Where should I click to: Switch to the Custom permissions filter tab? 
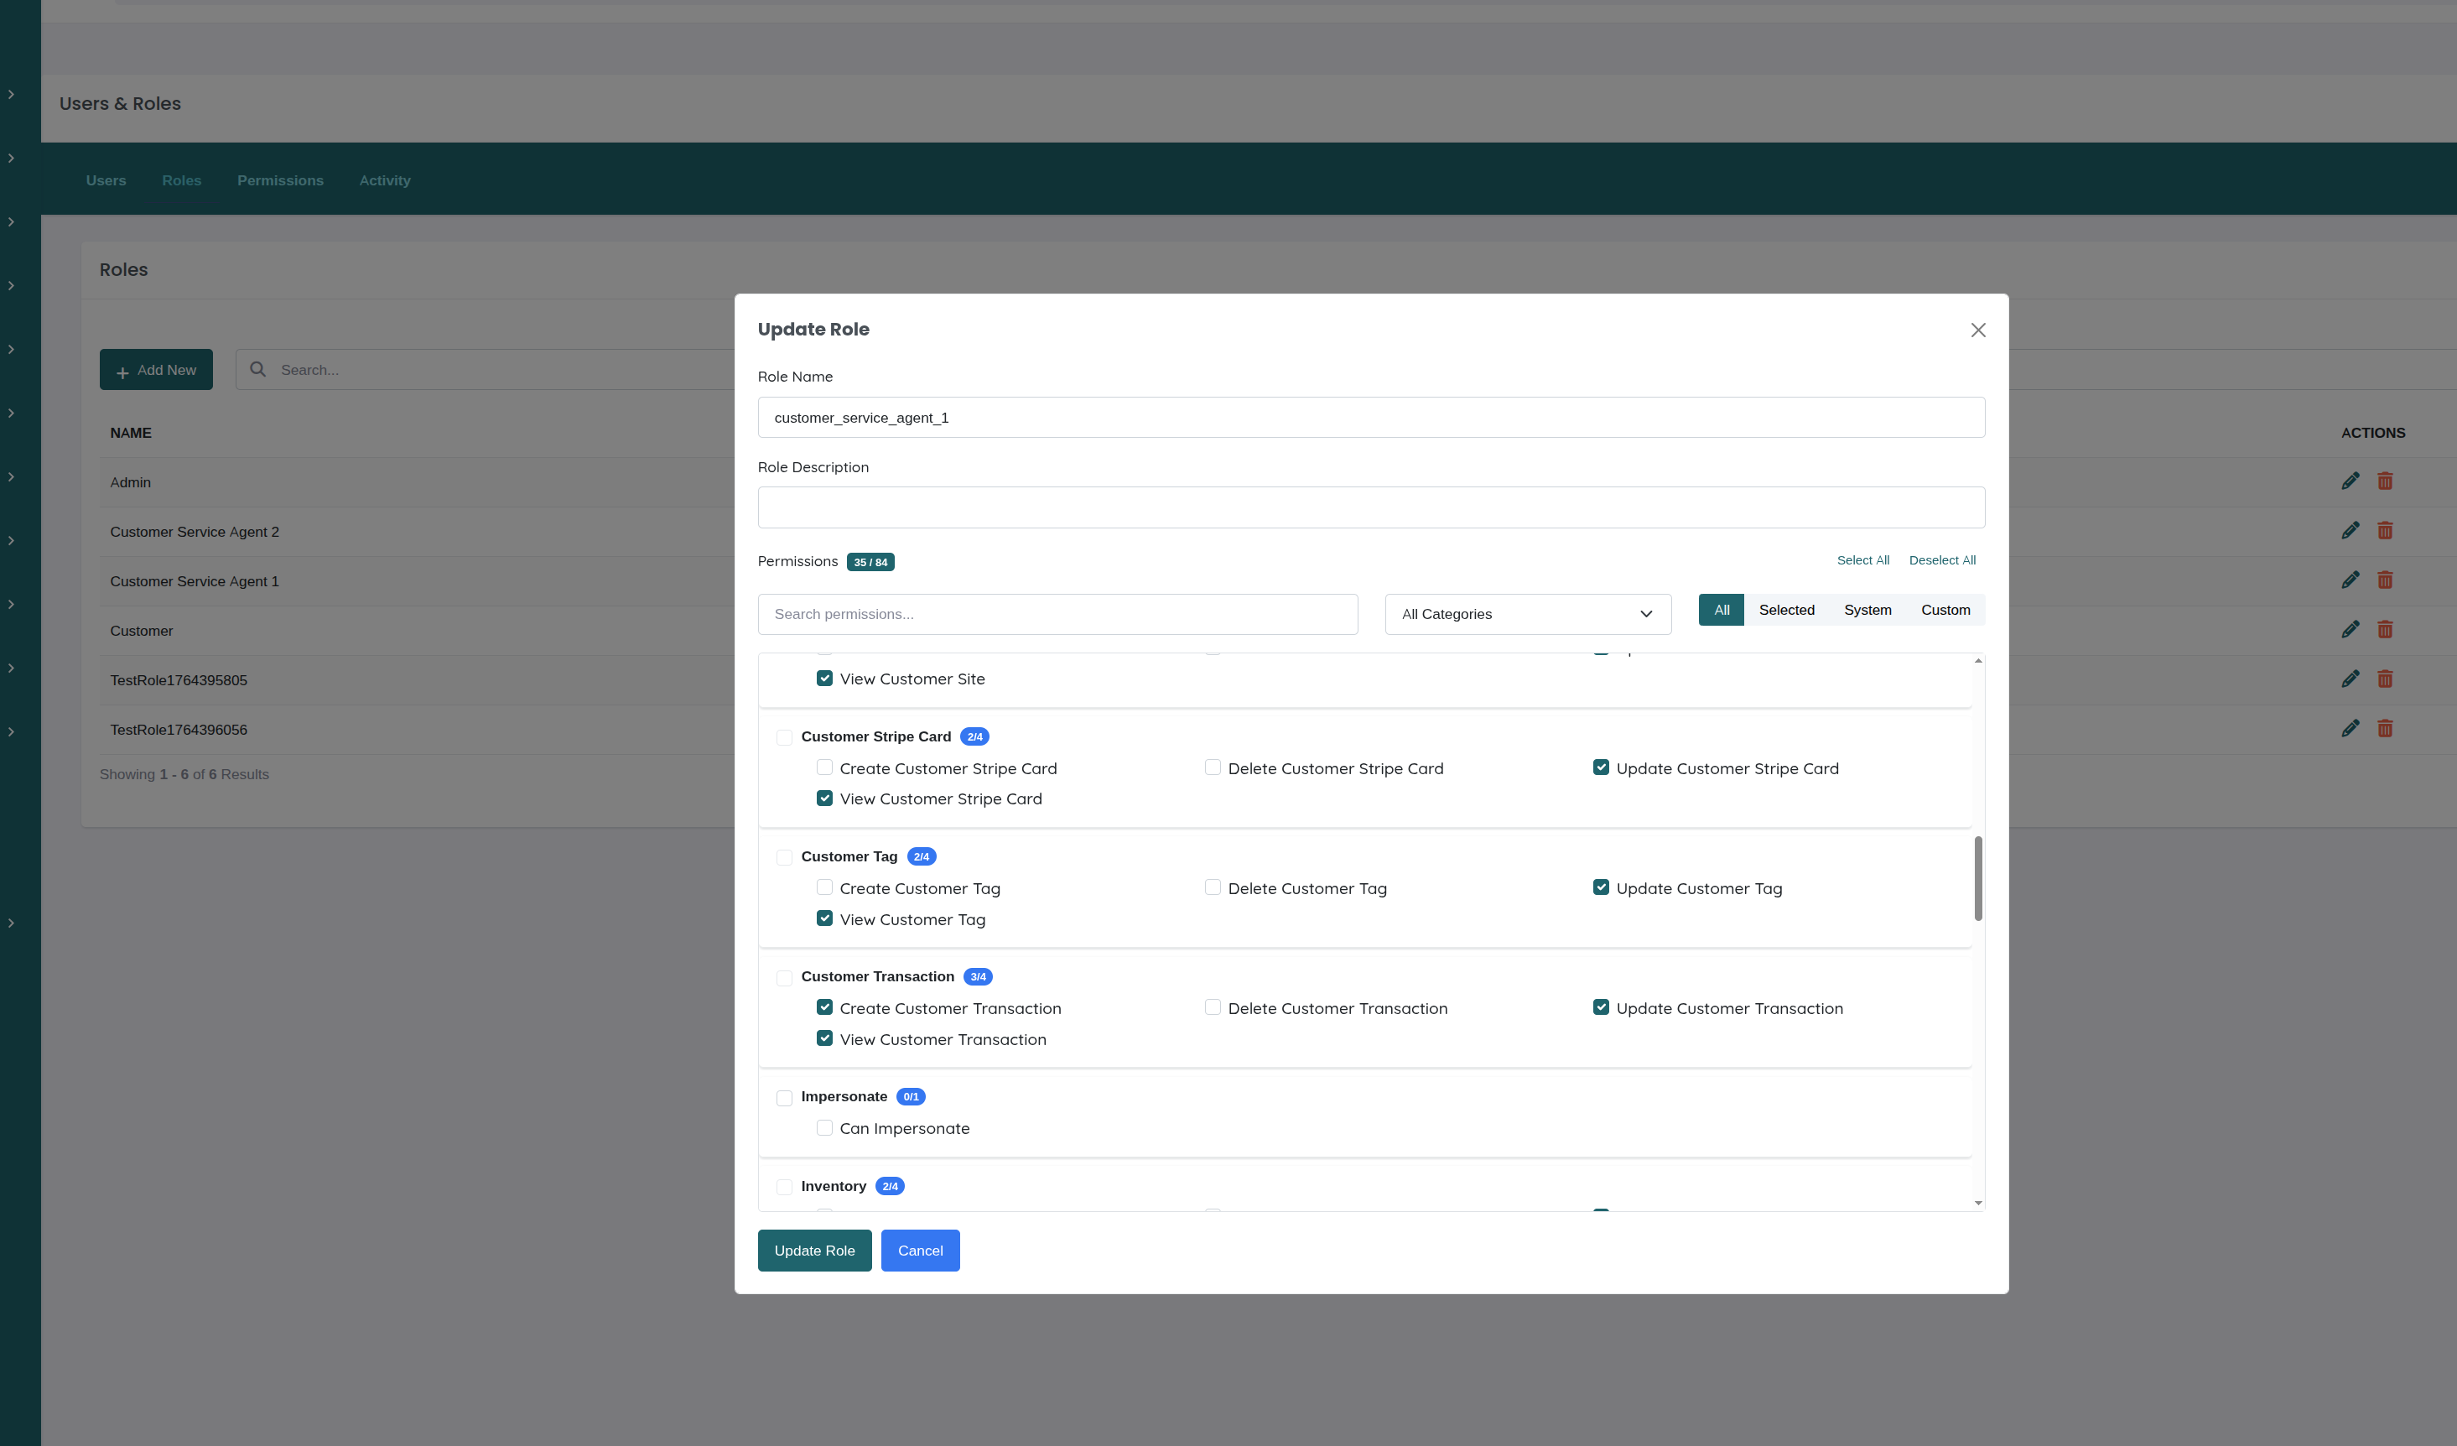click(1945, 611)
